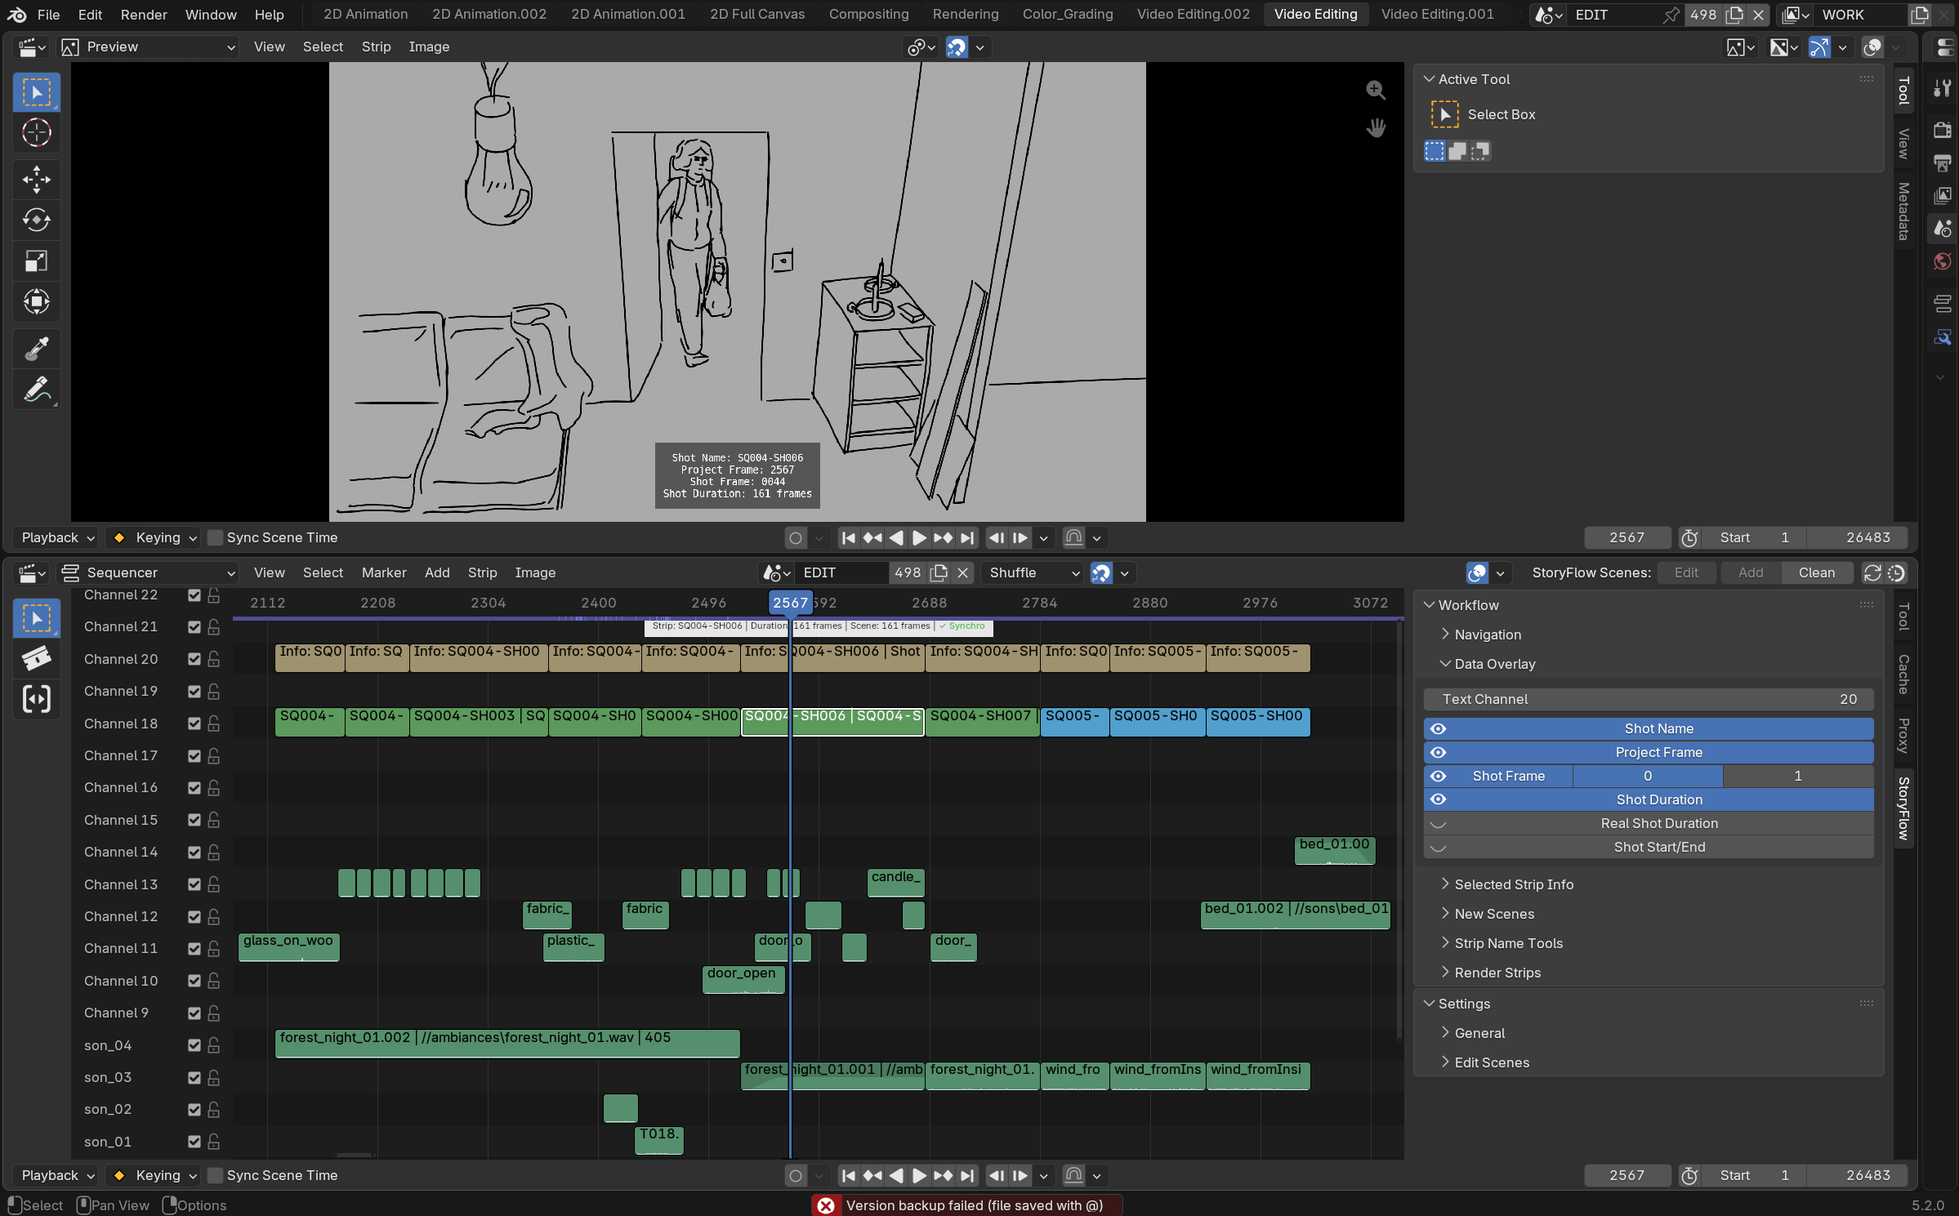Click the StoryFlow refresh scenes icon

click(1872, 573)
